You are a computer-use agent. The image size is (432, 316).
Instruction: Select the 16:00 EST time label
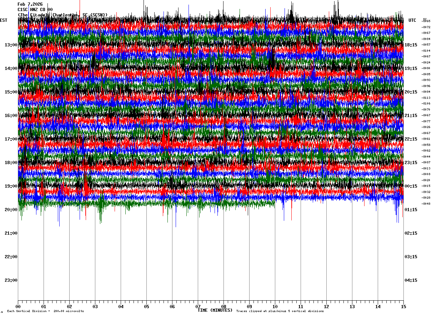(x=11, y=116)
